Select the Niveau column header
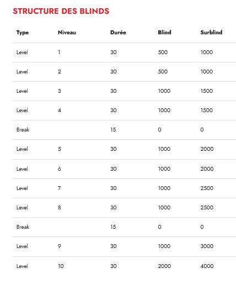The image size is (236, 284). [x=67, y=33]
